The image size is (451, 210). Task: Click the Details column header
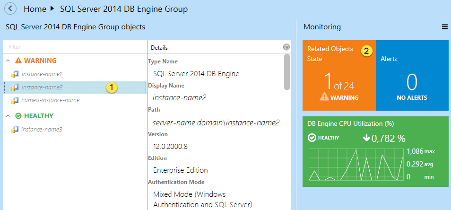pos(159,48)
